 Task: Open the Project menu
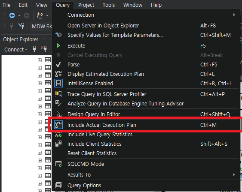(86, 5)
